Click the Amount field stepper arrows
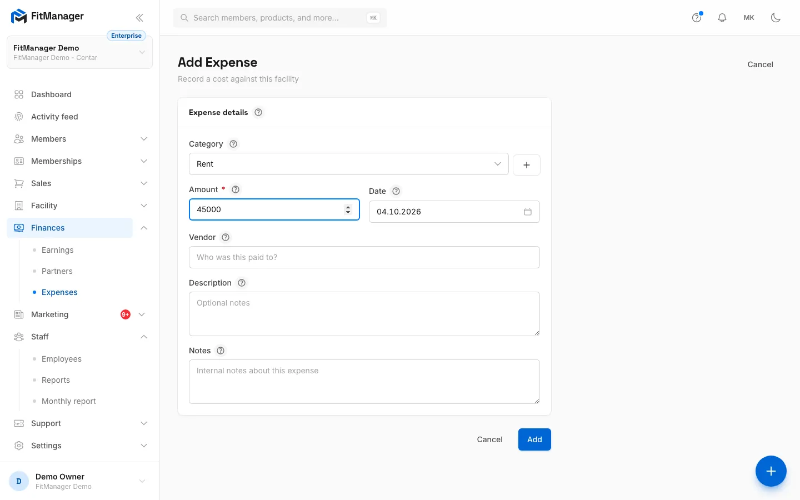The height and width of the screenshot is (500, 800). click(348, 209)
